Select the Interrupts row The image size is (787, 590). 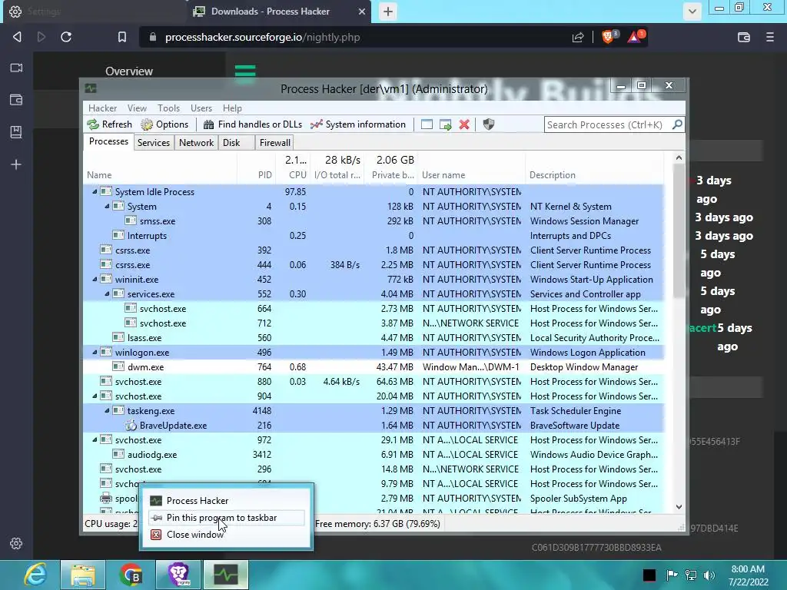374,235
